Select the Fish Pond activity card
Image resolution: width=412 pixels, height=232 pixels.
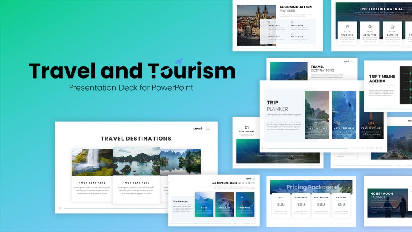[x=245, y=204]
